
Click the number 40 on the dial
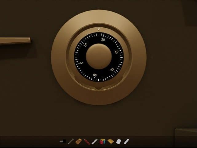pyautogui.click(x=112, y=69)
